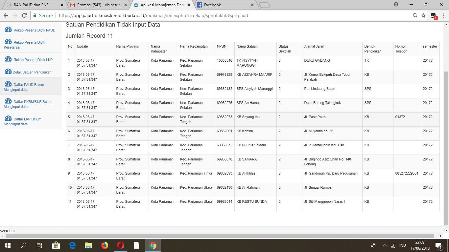This screenshot has height=252, width=449.
Task: Click Bentuk Pendidikan column header
Action: point(378,49)
